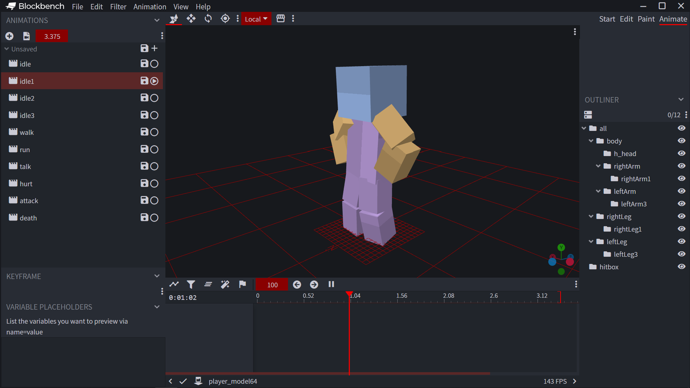The height and width of the screenshot is (388, 690).
Task: Open the Animation menu
Action: (150, 6)
